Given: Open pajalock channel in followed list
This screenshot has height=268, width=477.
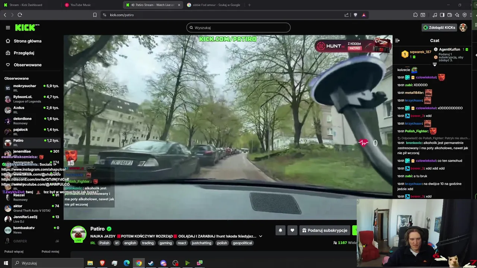Looking at the screenshot, I should [32, 131].
